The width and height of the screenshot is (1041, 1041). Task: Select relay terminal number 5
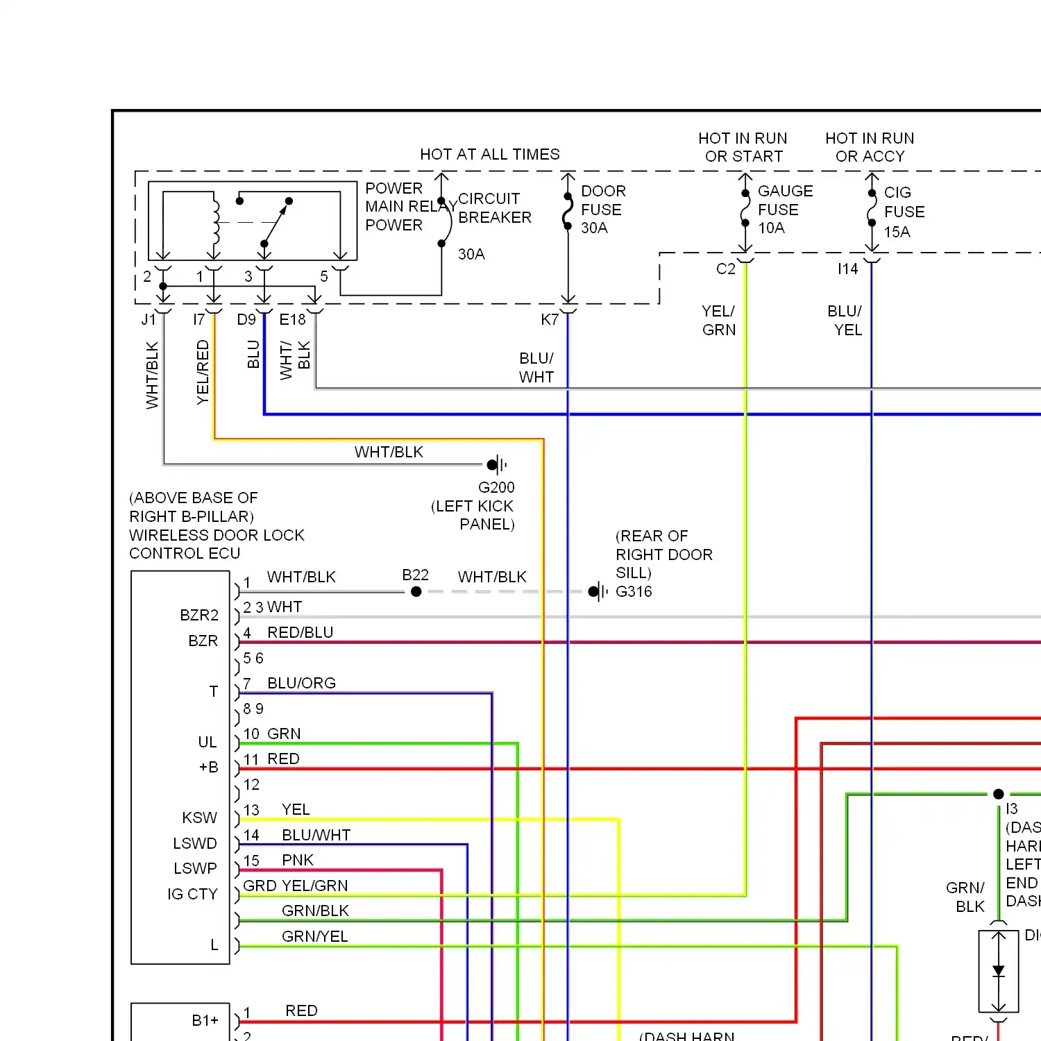click(x=324, y=277)
